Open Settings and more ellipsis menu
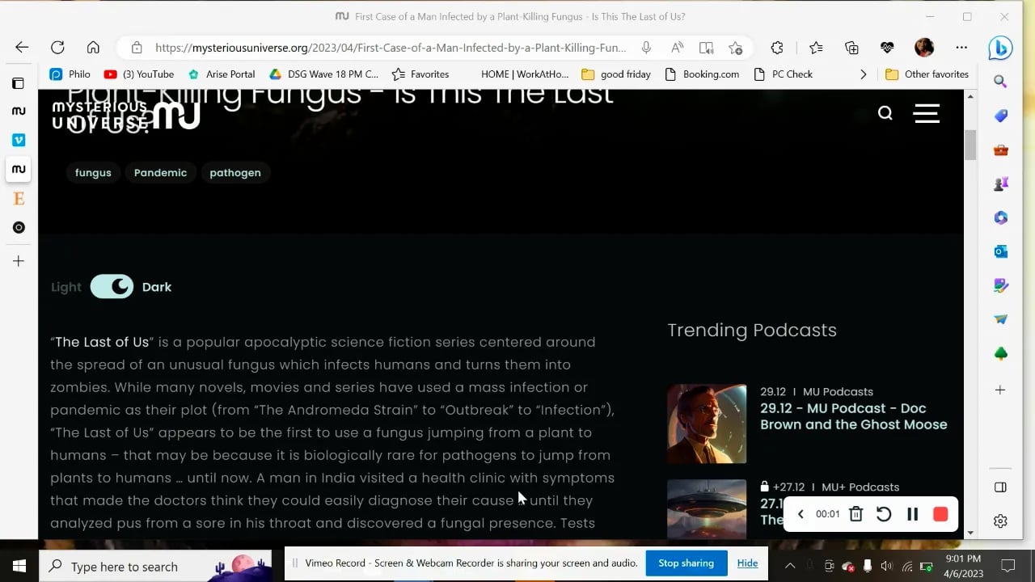Screen dimensions: 1035x582 [x=961, y=48]
